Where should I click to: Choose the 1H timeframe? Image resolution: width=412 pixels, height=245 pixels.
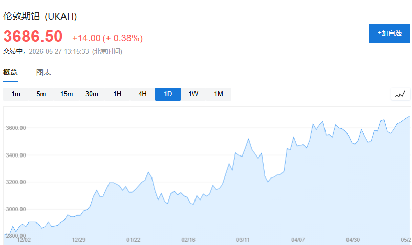[117, 94]
